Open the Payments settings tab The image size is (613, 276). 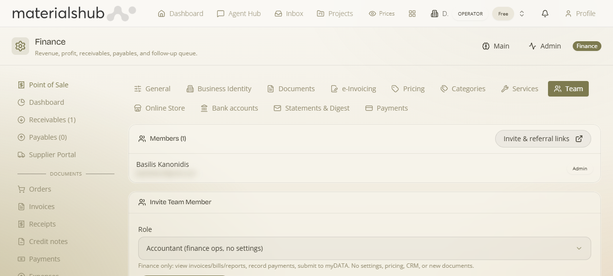(387, 108)
